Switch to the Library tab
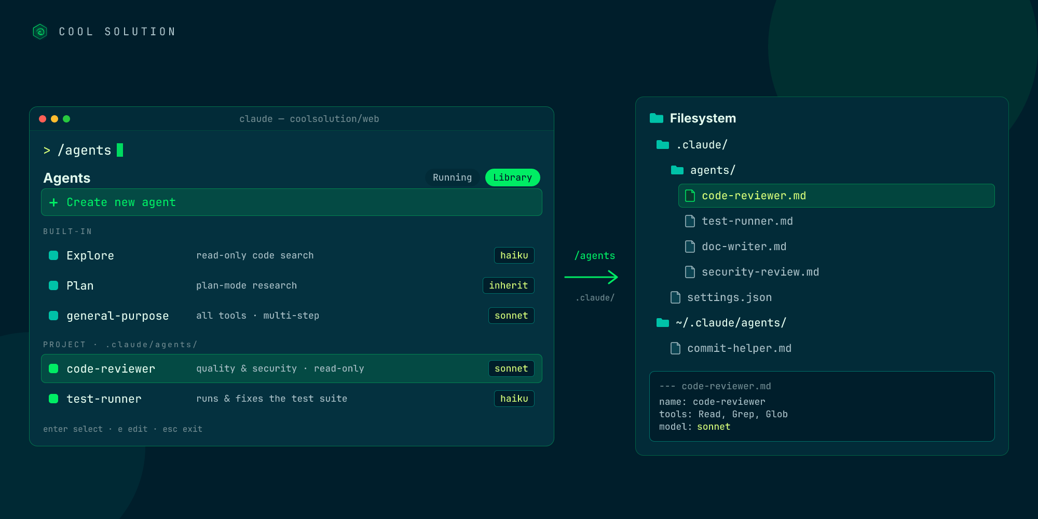This screenshot has height=519, width=1038. pyautogui.click(x=513, y=177)
